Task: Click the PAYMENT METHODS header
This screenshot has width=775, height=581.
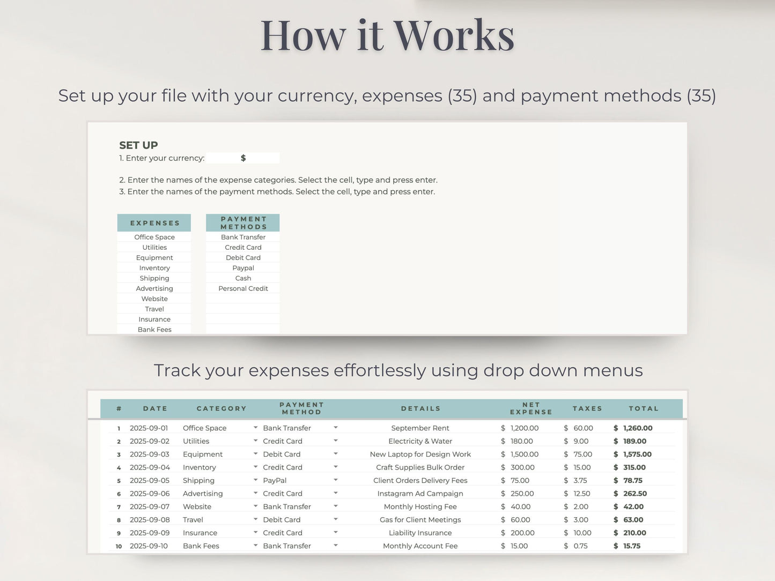Action: (x=242, y=222)
